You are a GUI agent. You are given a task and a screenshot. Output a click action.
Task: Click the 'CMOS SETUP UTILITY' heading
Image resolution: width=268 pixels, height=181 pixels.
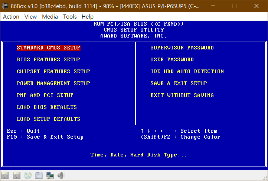coord(134,30)
